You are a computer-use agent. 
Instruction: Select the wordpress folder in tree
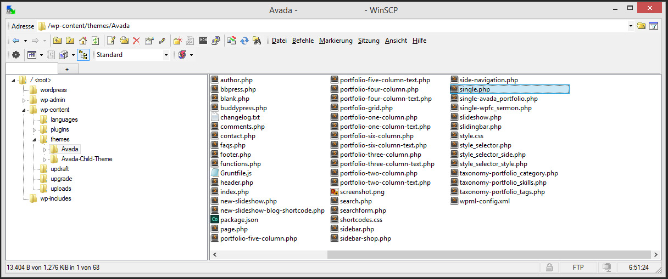tap(53, 90)
